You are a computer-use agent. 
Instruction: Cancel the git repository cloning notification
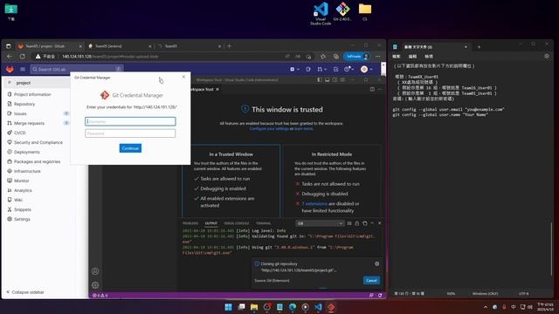point(371,281)
